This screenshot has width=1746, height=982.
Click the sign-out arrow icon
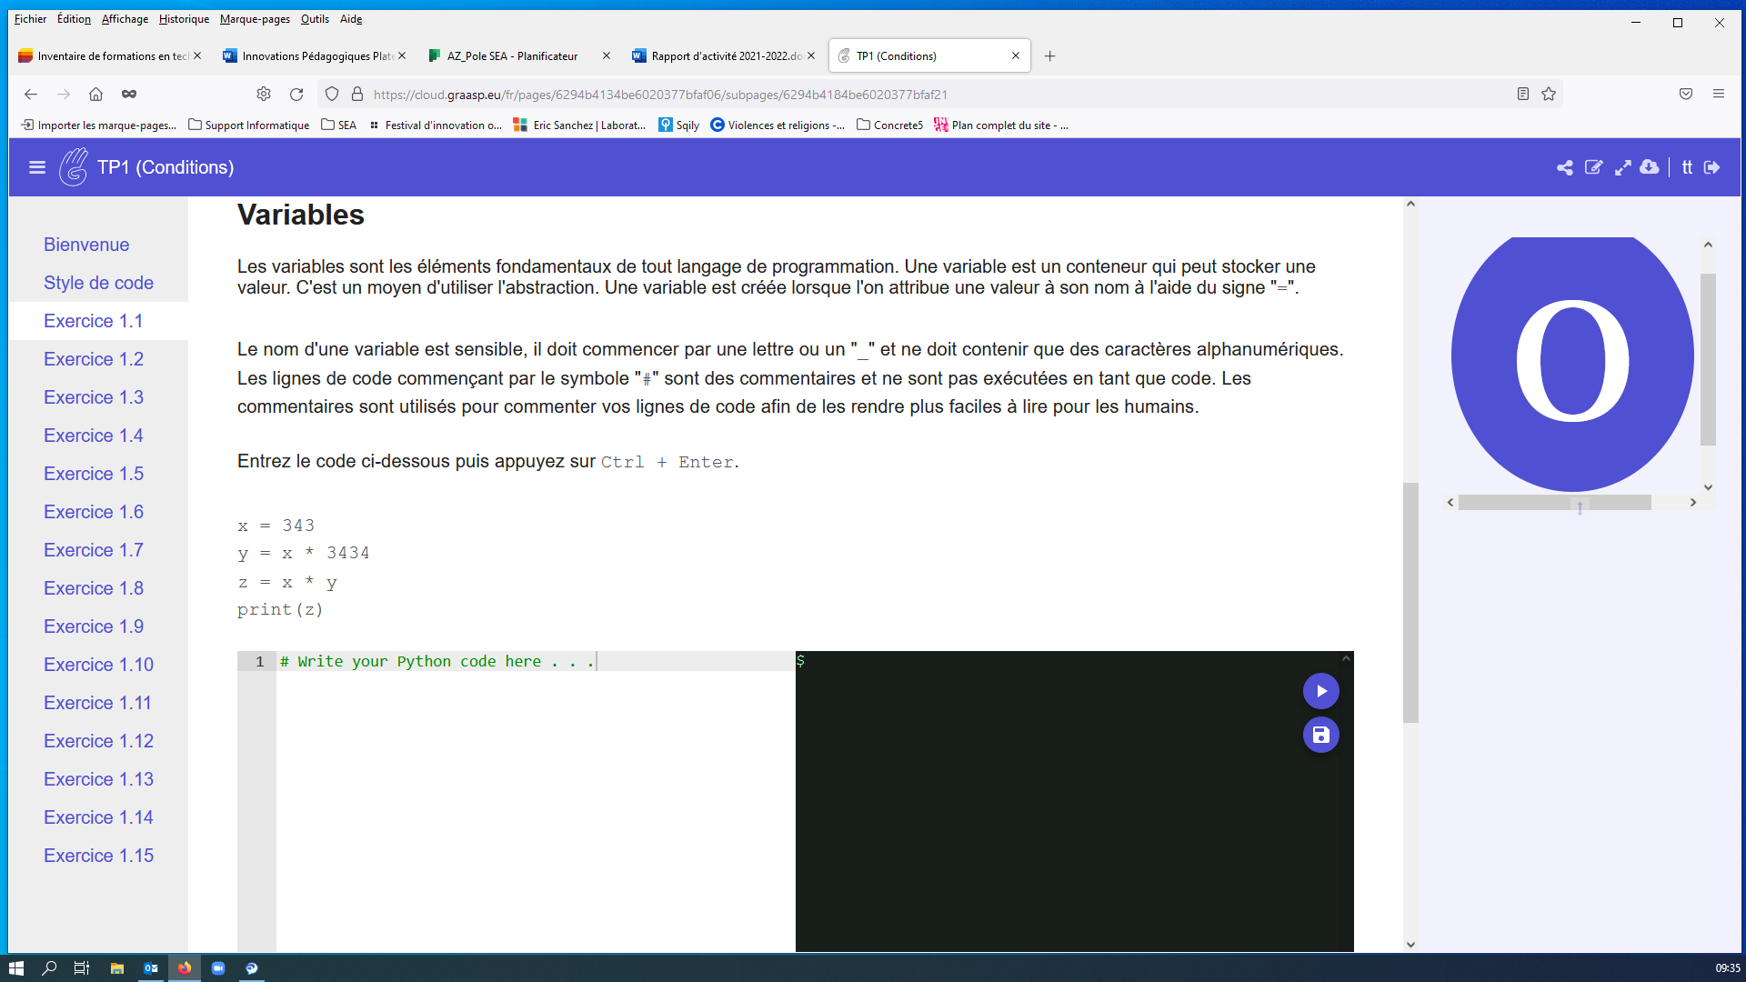click(1712, 167)
